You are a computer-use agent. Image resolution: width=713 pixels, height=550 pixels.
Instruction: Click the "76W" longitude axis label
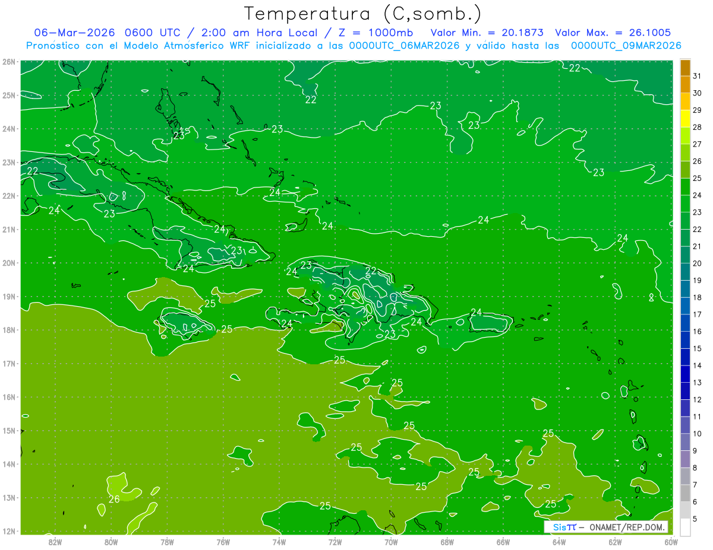pos(223,542)
